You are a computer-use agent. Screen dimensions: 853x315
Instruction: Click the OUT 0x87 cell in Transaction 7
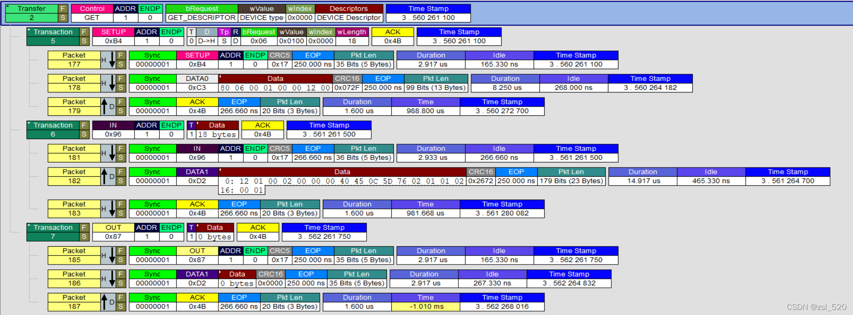(x=113, y=232)
